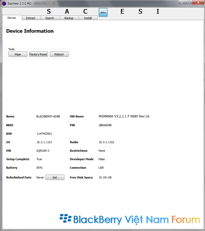Click the Wipe button in Tools
The height and width of the screenshot is (231, 205).
[x=18, y=54]
